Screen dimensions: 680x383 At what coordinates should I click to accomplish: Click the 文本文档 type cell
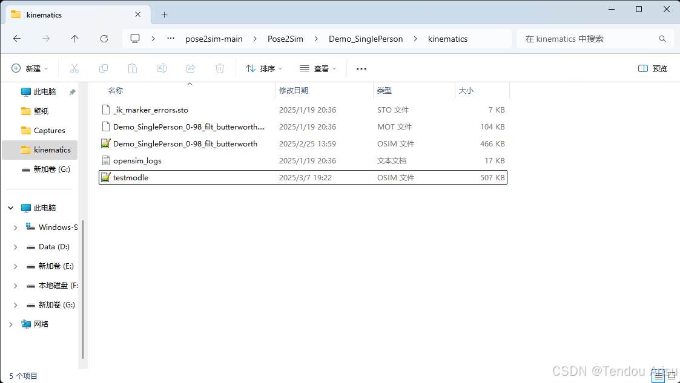point(392,161)
